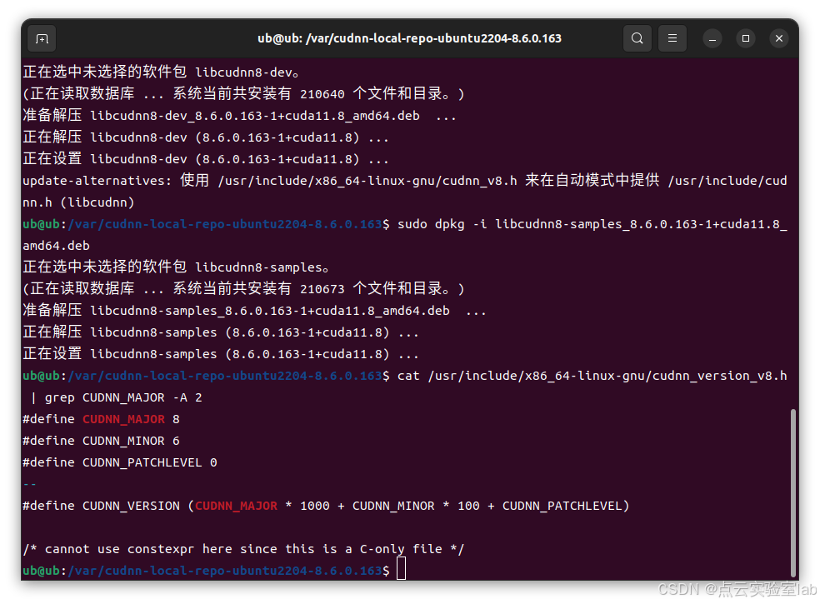Click the '210673' file count line

point(243,288)
